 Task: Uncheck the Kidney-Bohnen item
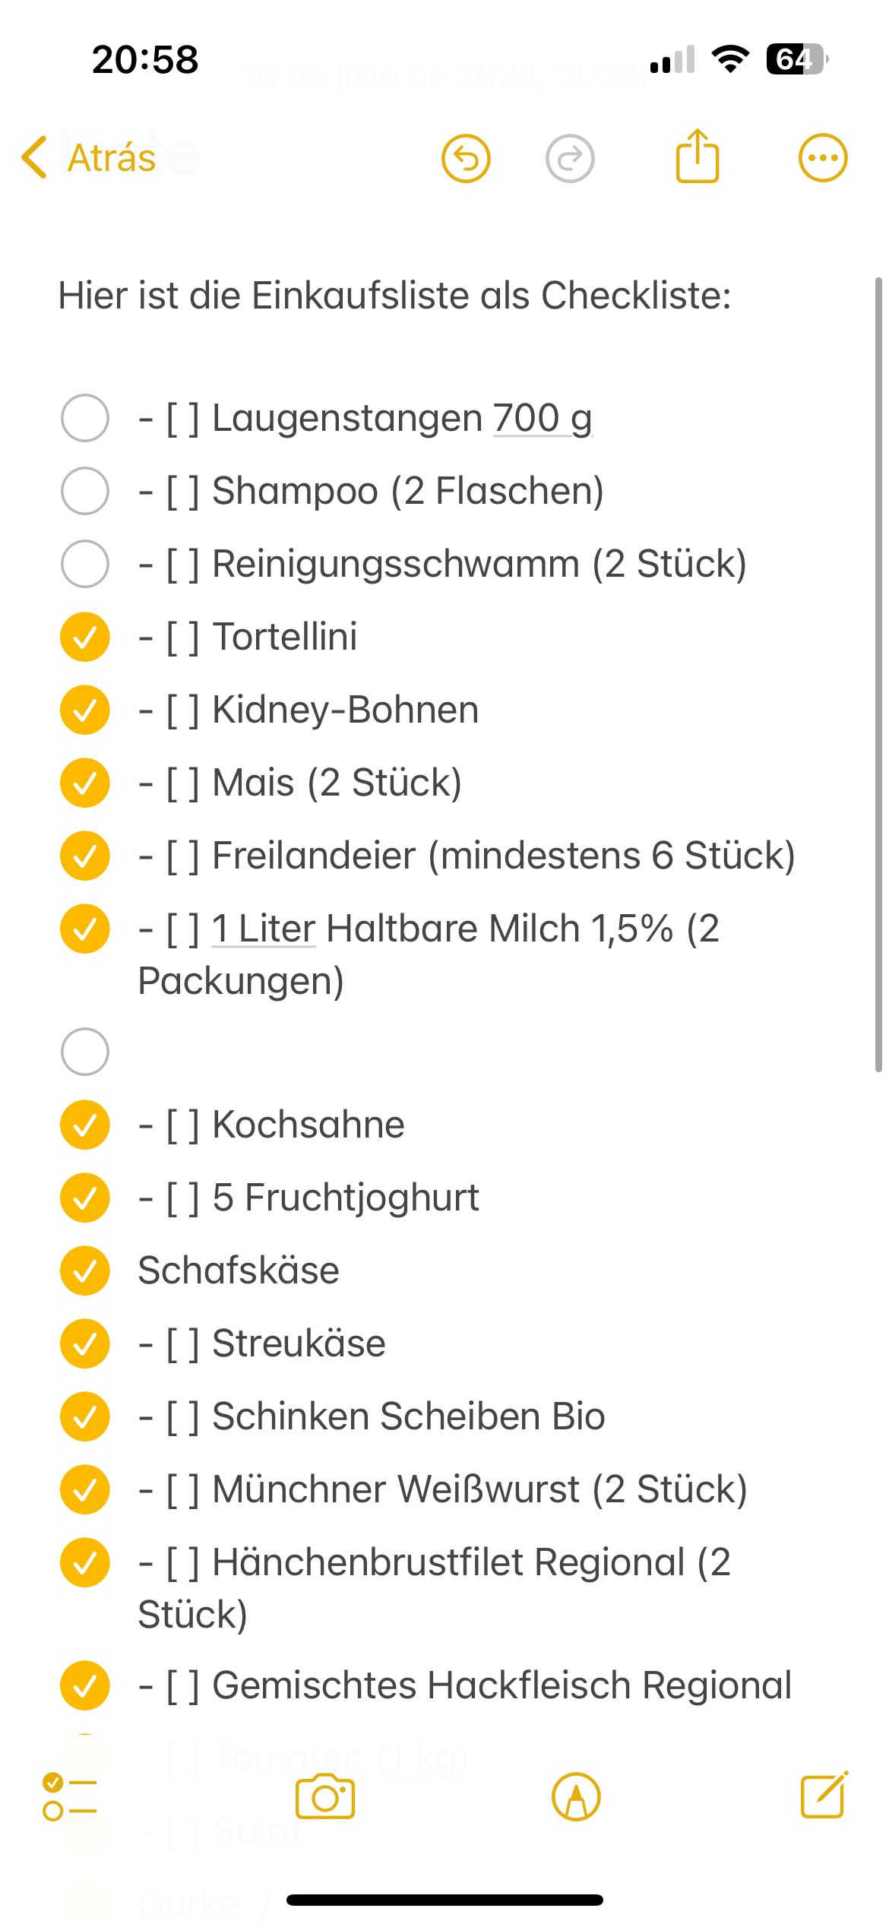click(85, 710)
